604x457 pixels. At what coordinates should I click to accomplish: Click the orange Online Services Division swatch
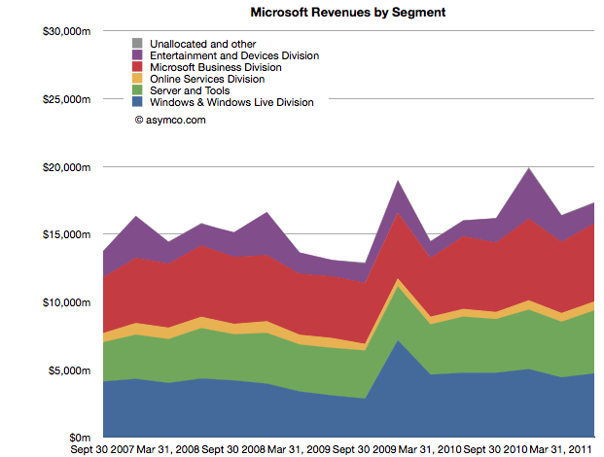coord(137,78)
